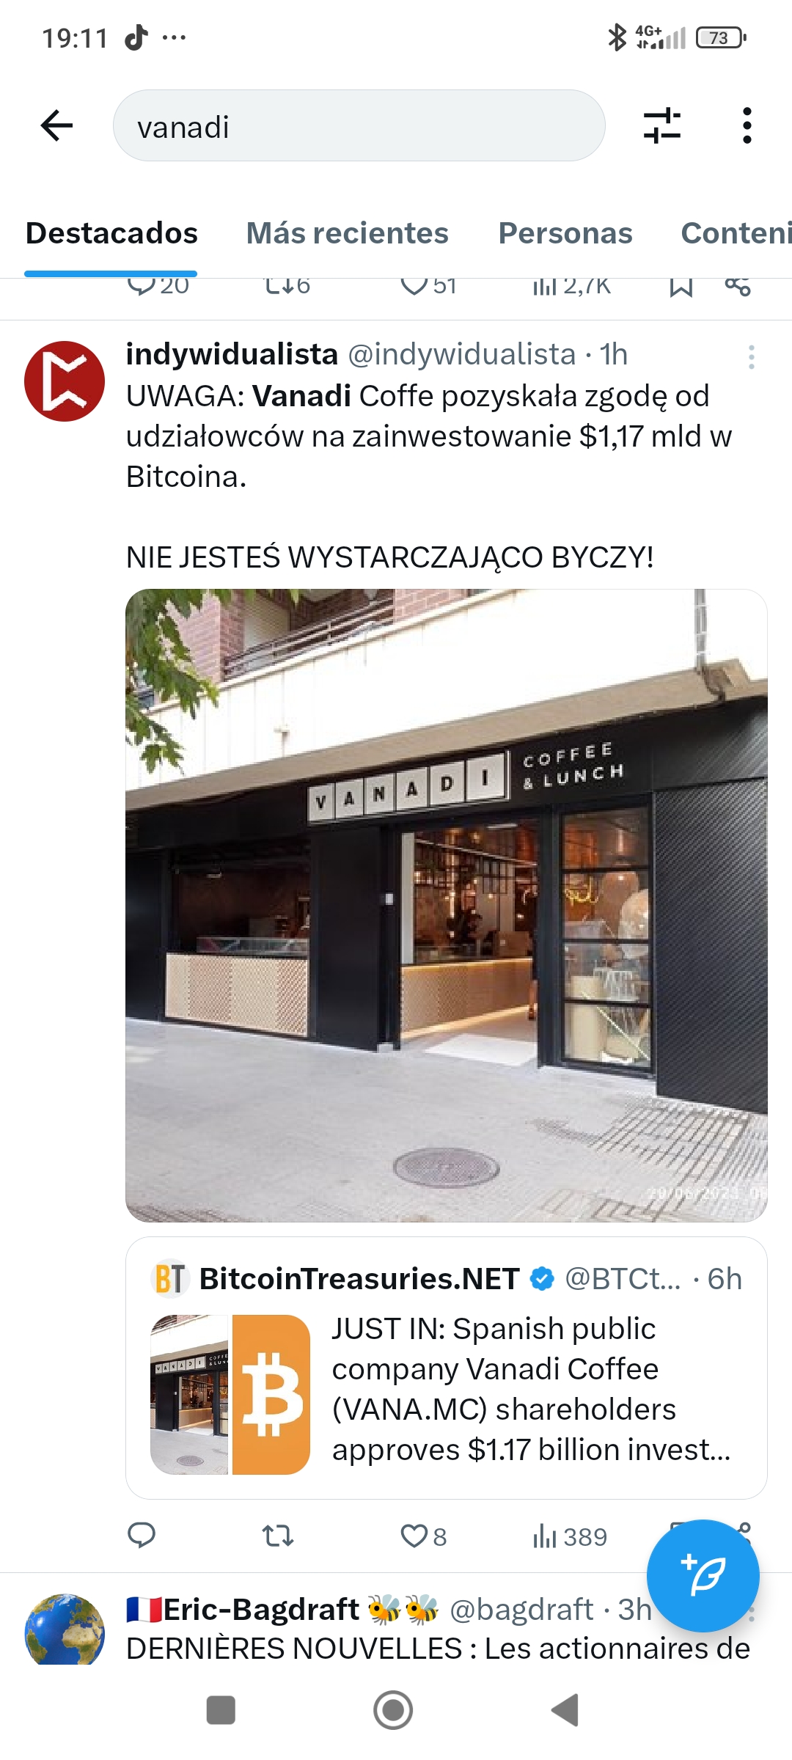
Task: Tap the search field containing vanadi
Action: point(359,125)
